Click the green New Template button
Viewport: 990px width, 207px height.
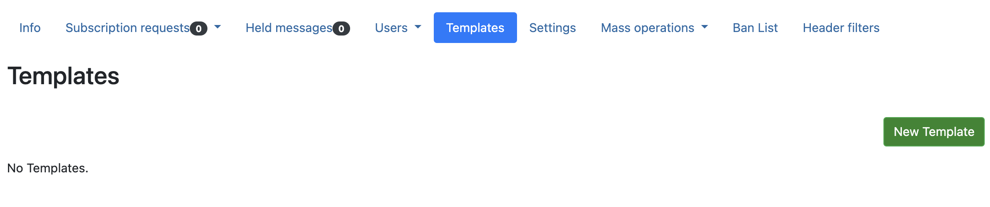934,132
